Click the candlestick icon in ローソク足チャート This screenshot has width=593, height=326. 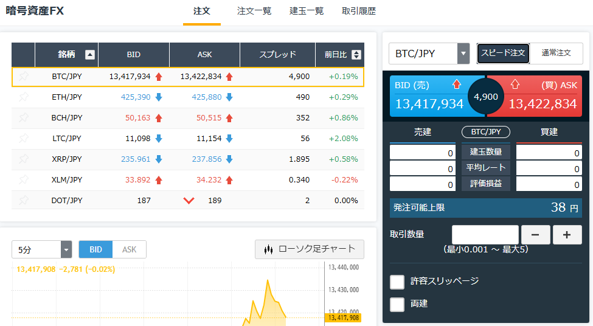pyautogui.click(x=268, y=249)
